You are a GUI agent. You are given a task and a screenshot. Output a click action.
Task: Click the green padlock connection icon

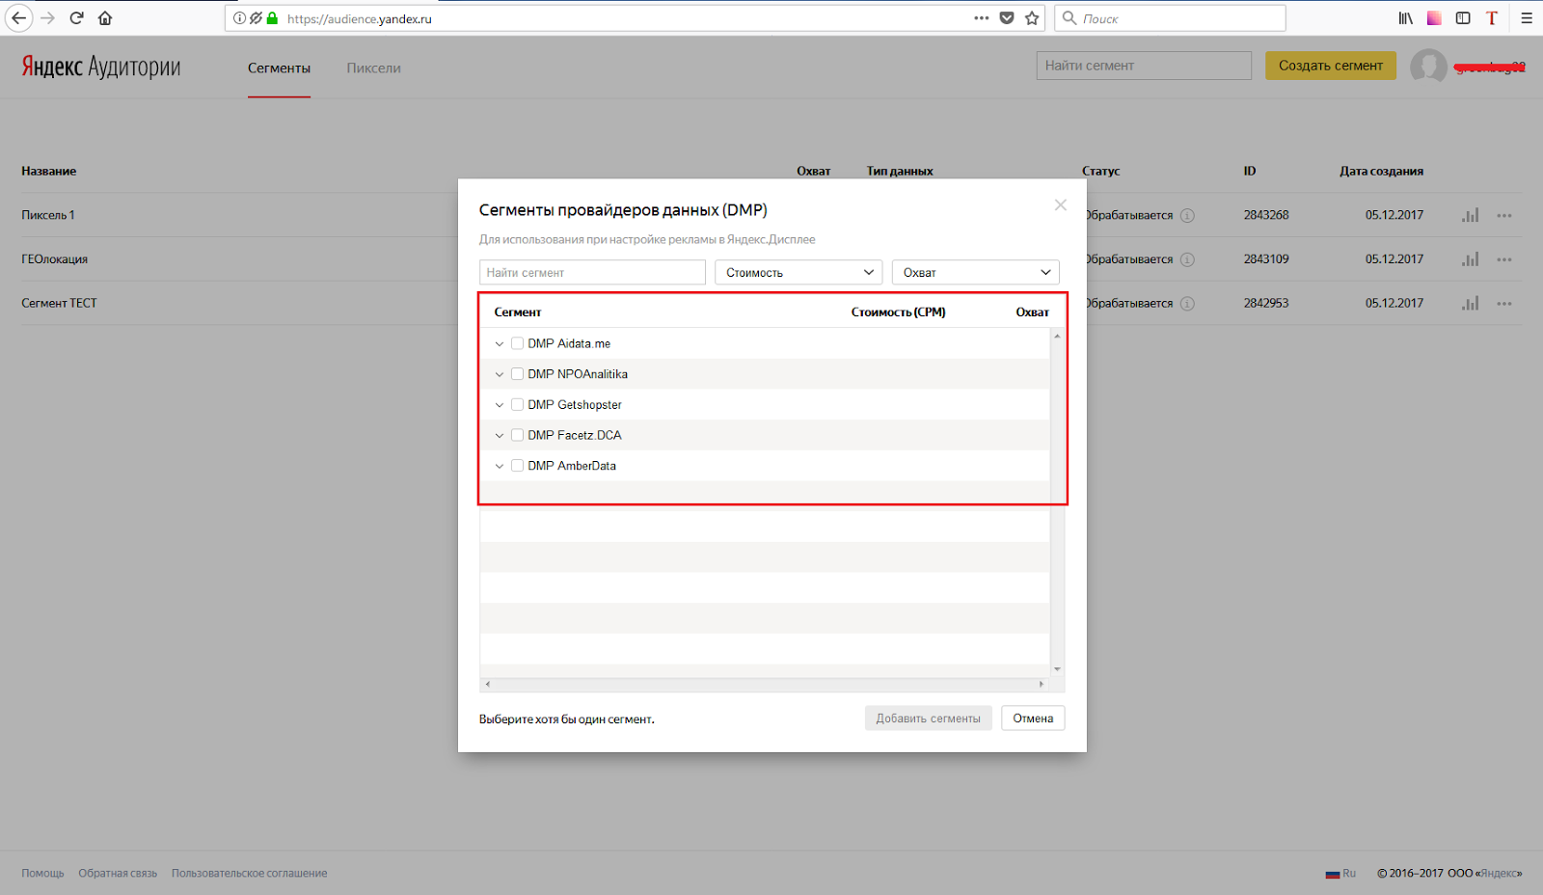click(x=272, y=18)
